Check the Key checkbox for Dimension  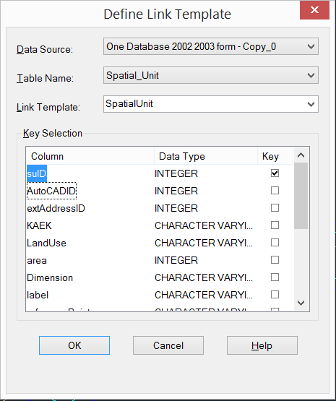point(275,277)
